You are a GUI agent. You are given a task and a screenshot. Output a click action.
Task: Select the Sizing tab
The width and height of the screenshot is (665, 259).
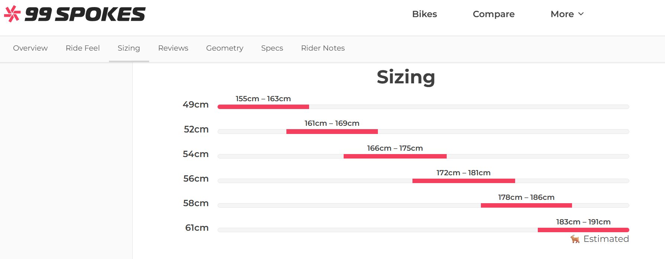coord(129,48)
